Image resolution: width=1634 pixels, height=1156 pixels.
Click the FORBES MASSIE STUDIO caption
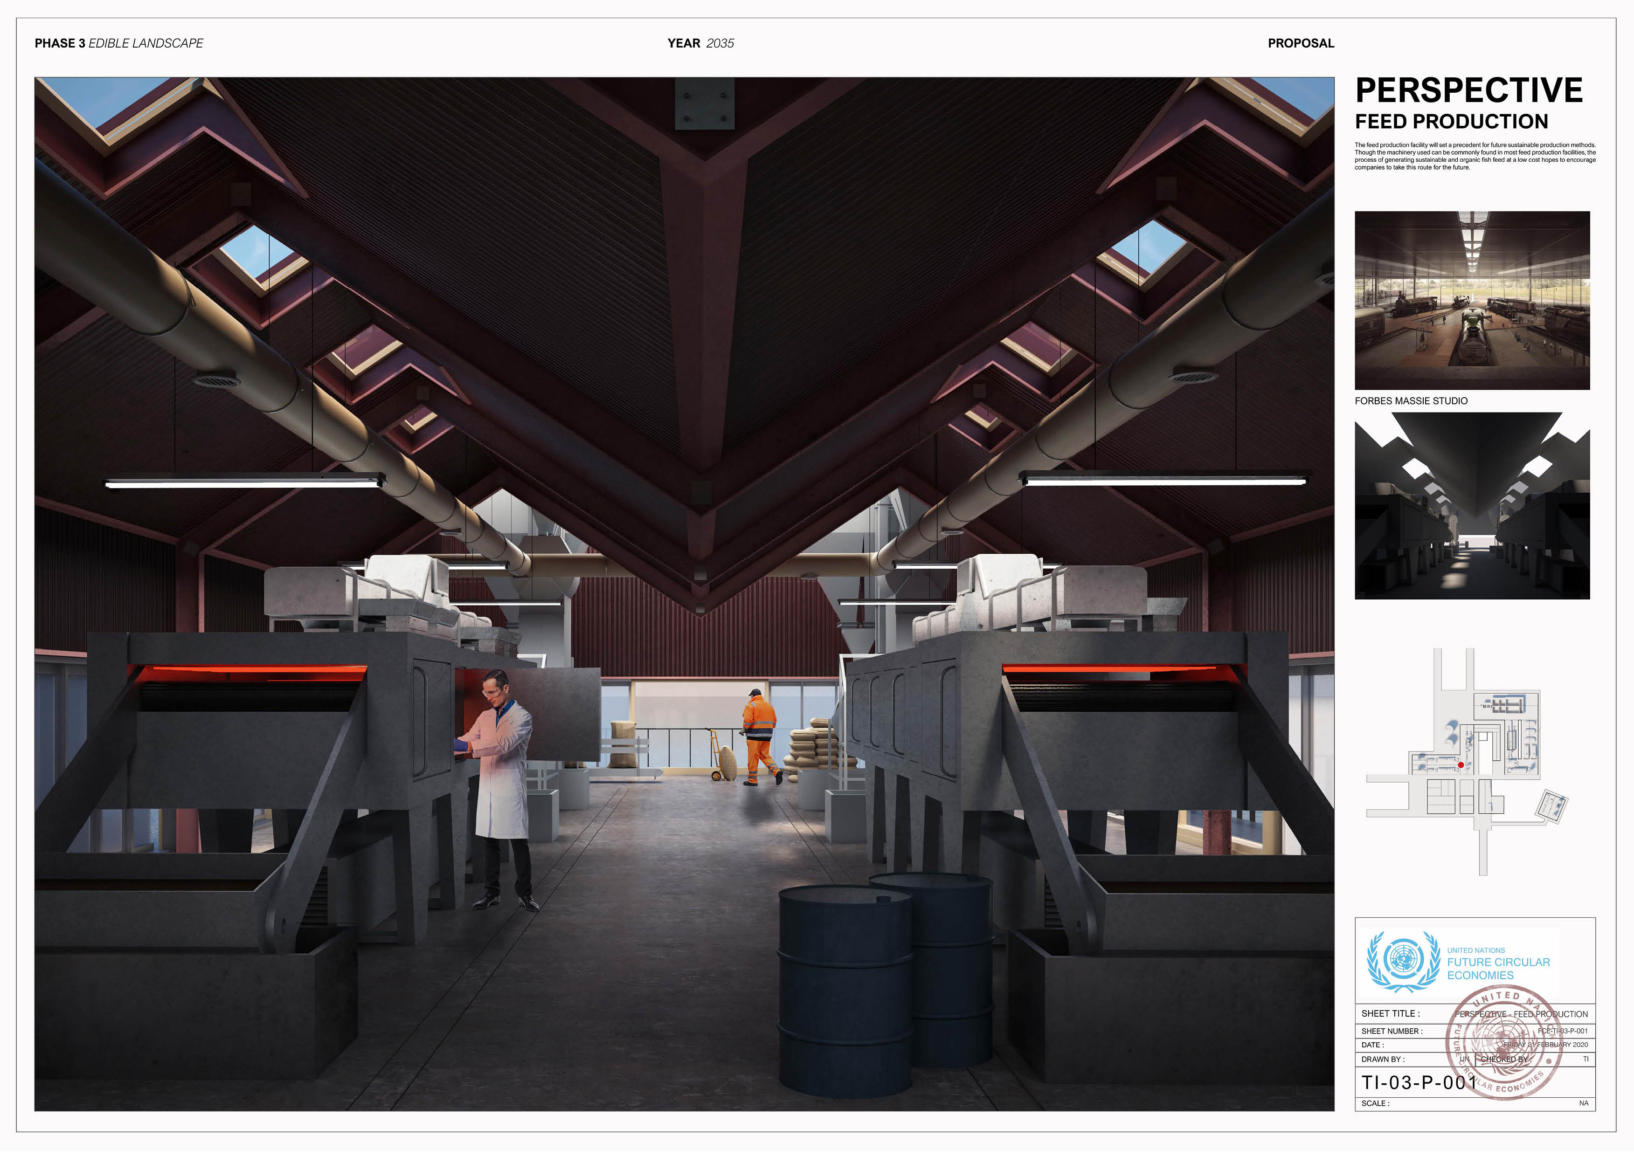1411,401
